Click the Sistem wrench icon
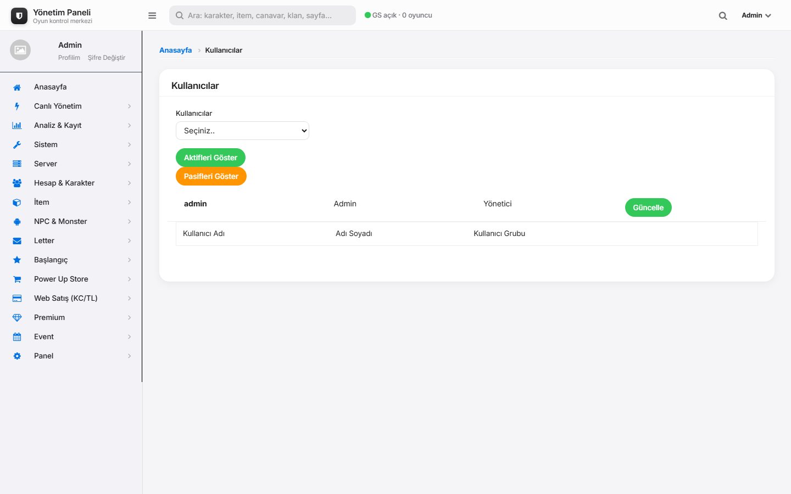The width and height of the screenshot is (791, 494). click(x=17, y=145)
